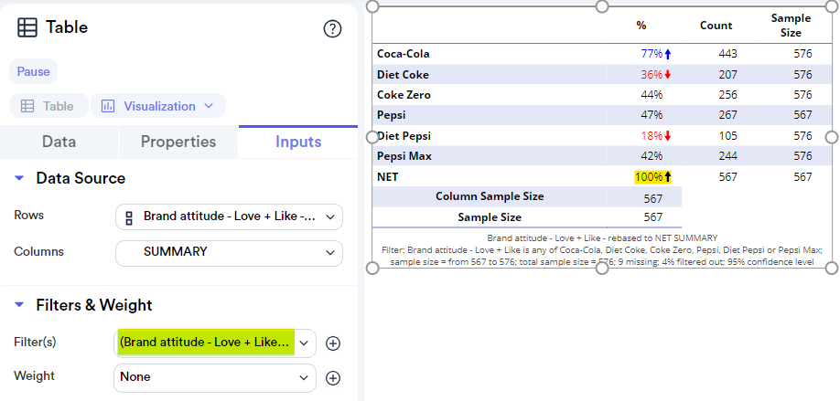Switch to the Properties tab

[x=178, y=142]
